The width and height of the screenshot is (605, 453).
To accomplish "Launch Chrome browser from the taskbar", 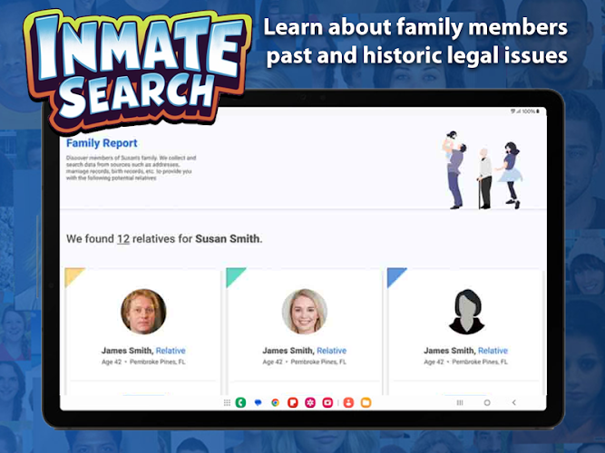I will point(275,402).
